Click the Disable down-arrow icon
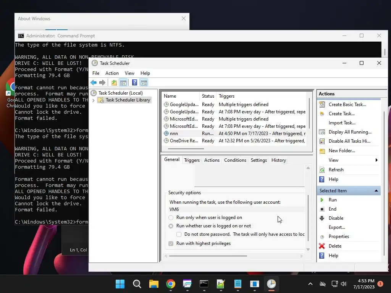The height and width of the screenshot is (293, 391). [x=322, y=218]
